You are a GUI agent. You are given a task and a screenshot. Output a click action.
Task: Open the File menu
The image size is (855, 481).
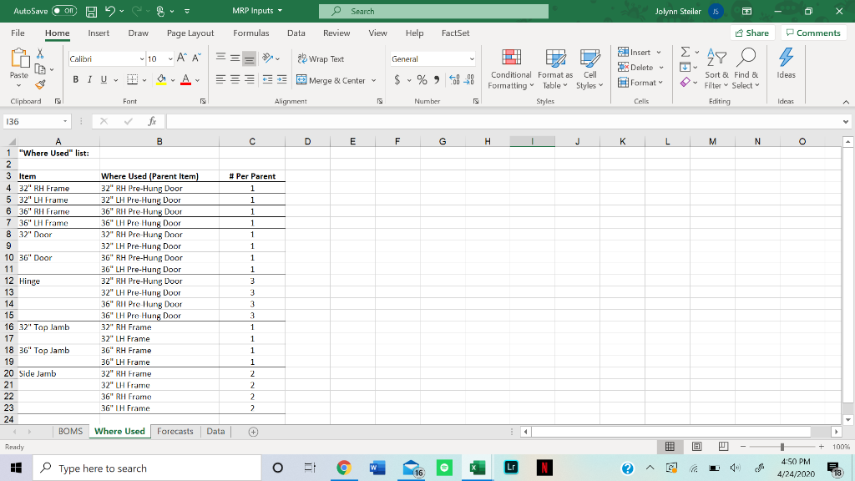pyautogui.click(x=18, y=33)
